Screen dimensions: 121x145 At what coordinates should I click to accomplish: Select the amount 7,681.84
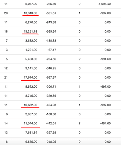[31, 133]
